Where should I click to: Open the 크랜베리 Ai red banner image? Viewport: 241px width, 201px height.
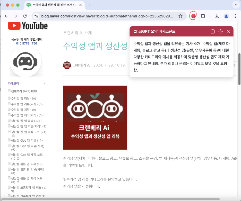[95, 117]
